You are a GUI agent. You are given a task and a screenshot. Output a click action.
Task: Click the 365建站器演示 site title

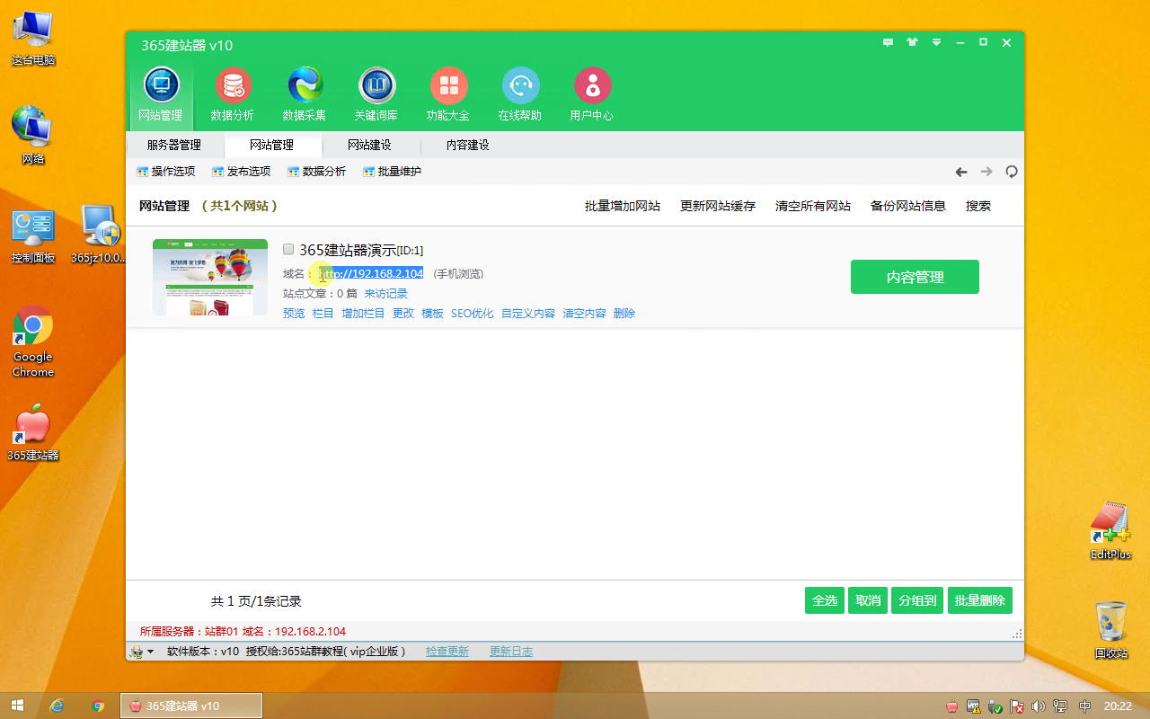(x=348, y=250)
